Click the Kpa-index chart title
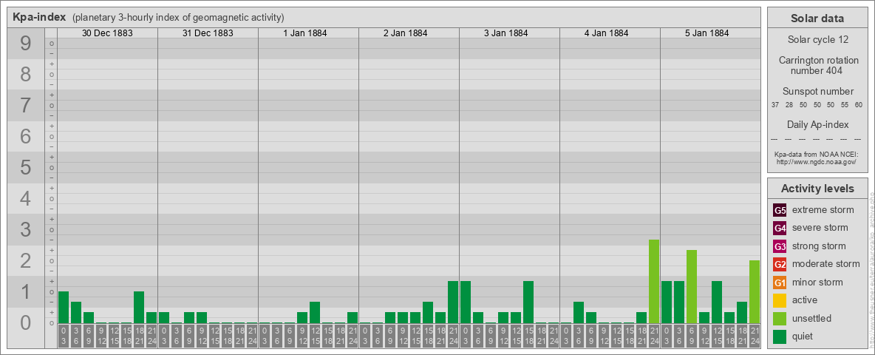 click(x=39, y=17)
